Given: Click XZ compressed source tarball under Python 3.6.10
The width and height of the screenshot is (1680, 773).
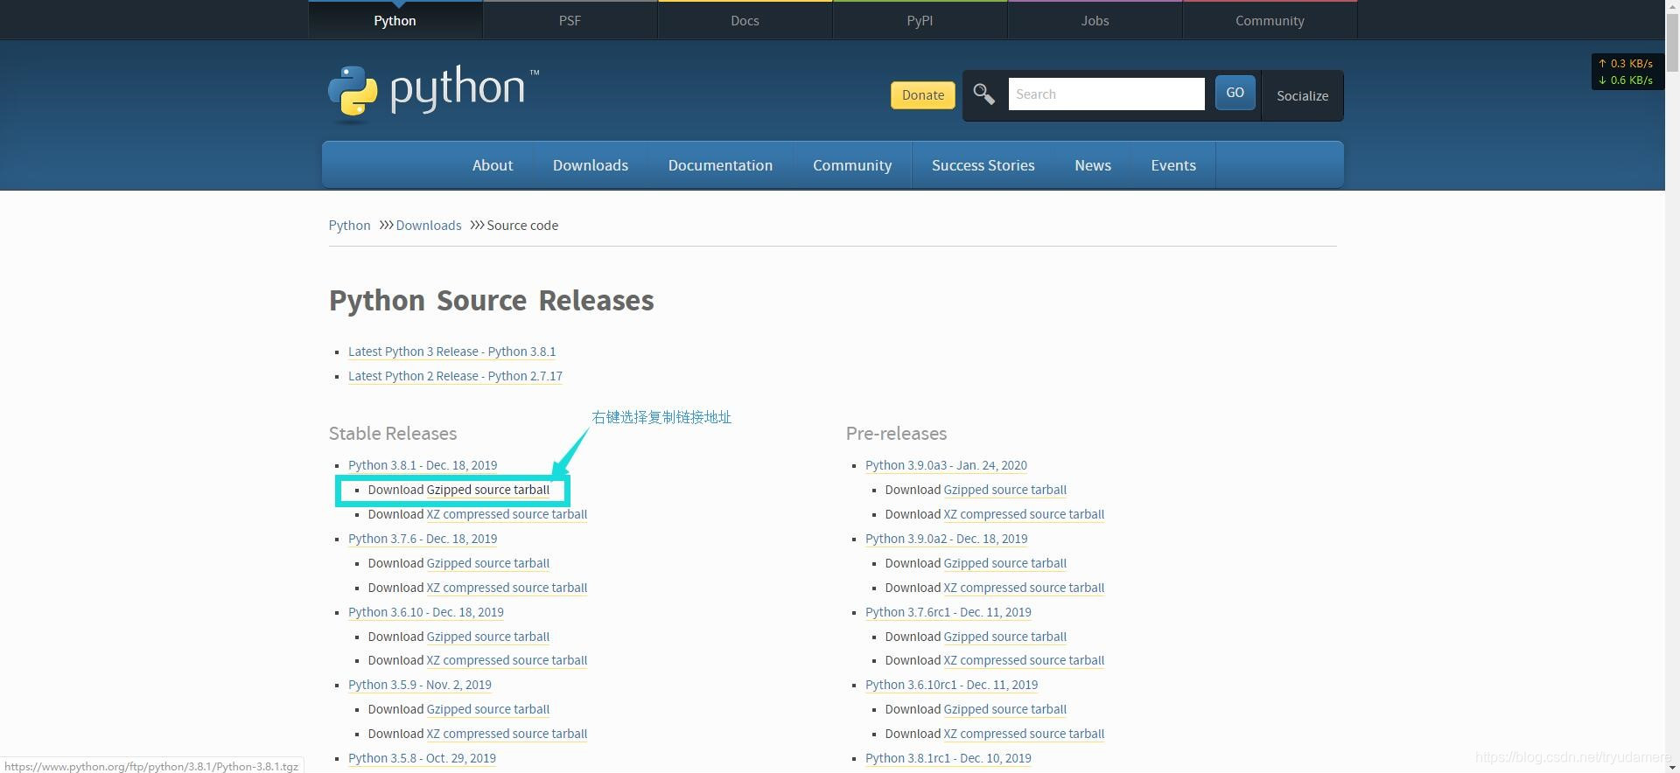Looking at the screenshot, I should point(507,660).
